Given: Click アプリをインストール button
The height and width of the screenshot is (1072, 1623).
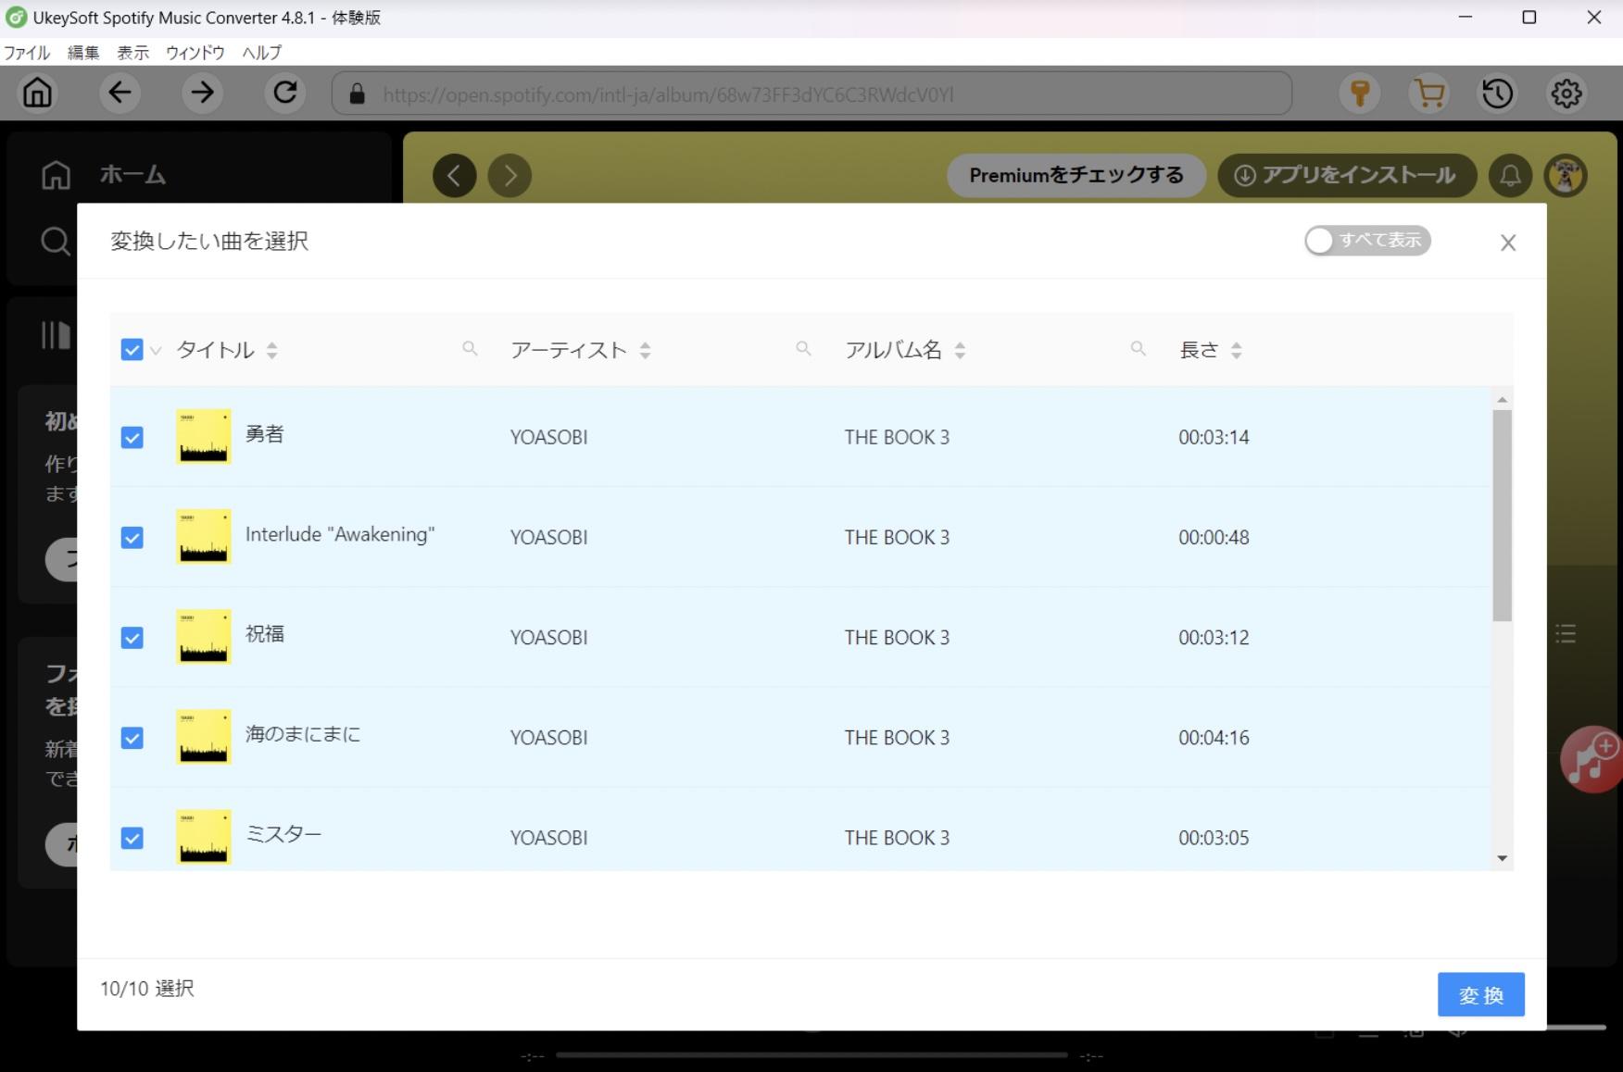Looking at the screenshot, I should [x=1346, y=175].
